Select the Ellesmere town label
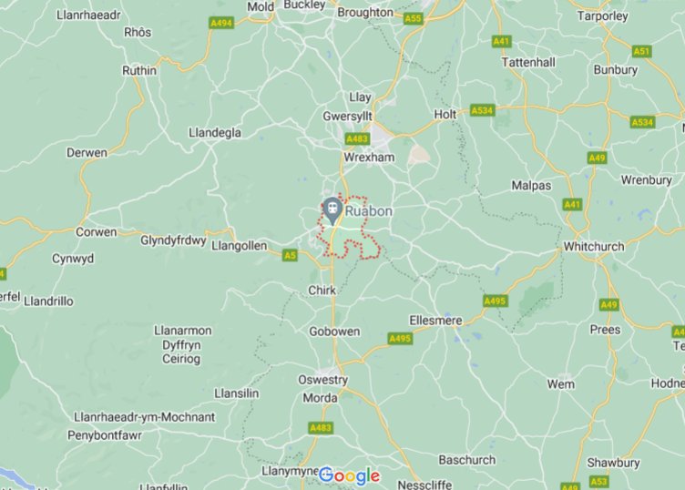Viewport: 685px width, 490px height. [x=435, y=320]
